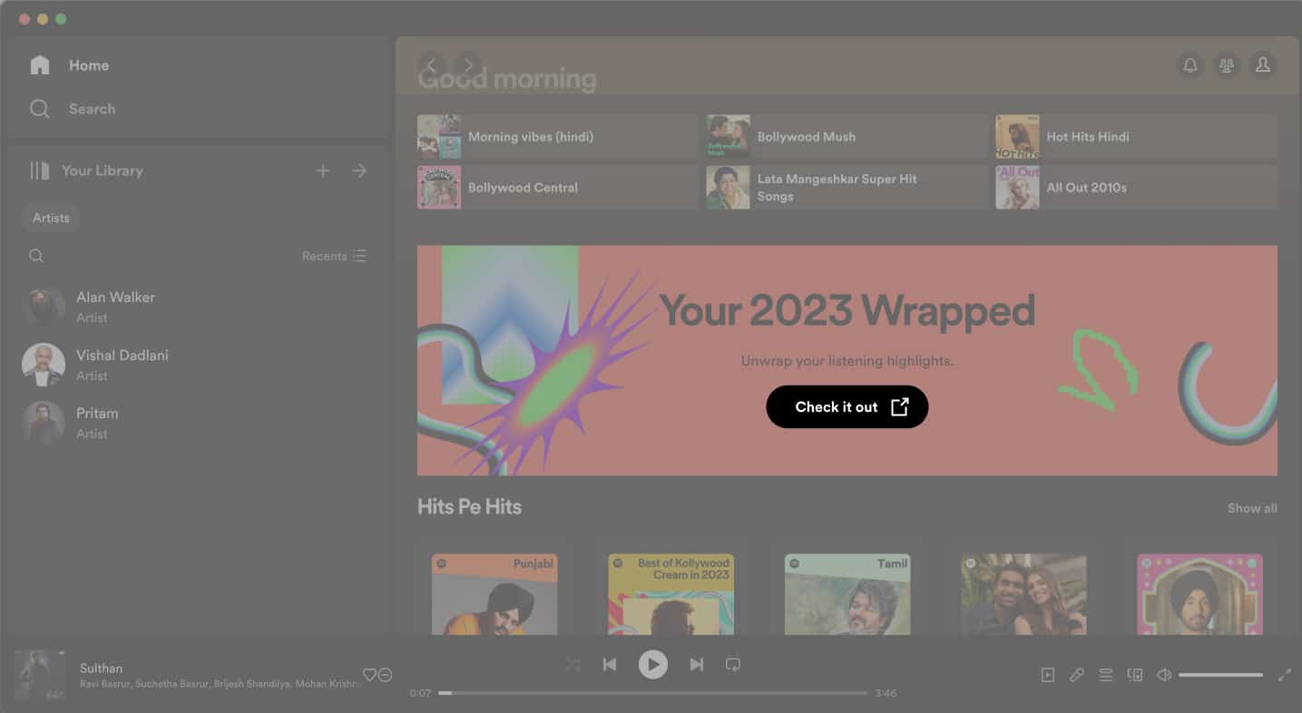Click the Sulthan song title
The height and width of the screenshot is (713, 1302).
[101, 669]
